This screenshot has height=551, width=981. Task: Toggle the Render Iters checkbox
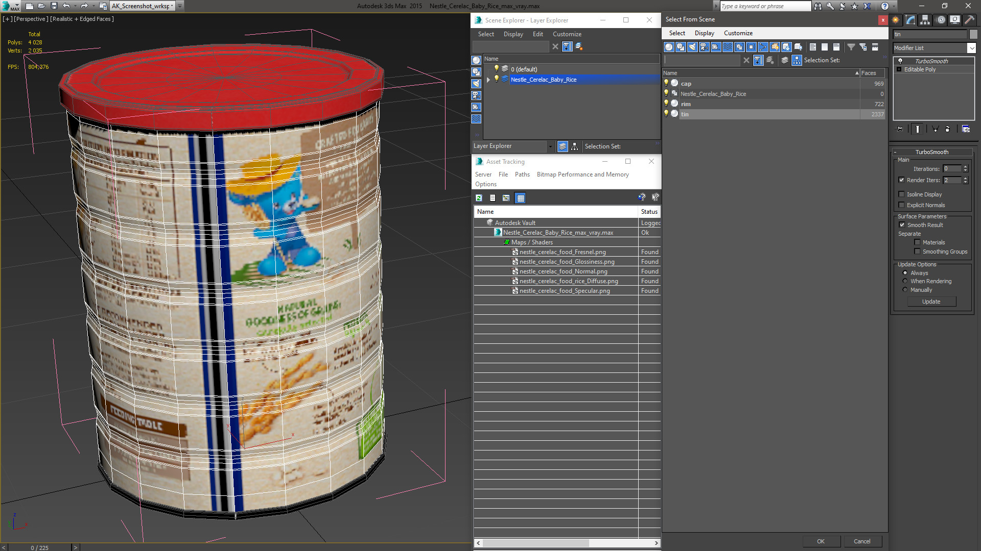(901, 180)
